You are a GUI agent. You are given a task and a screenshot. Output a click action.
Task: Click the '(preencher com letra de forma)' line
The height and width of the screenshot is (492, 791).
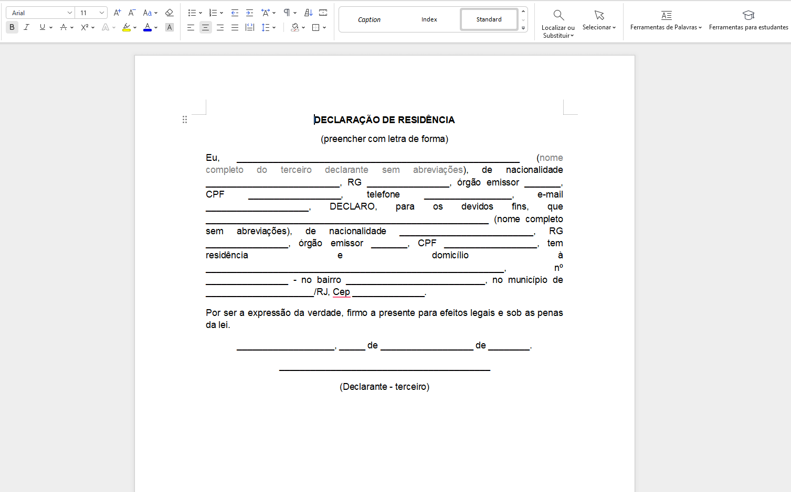[384, 139]
